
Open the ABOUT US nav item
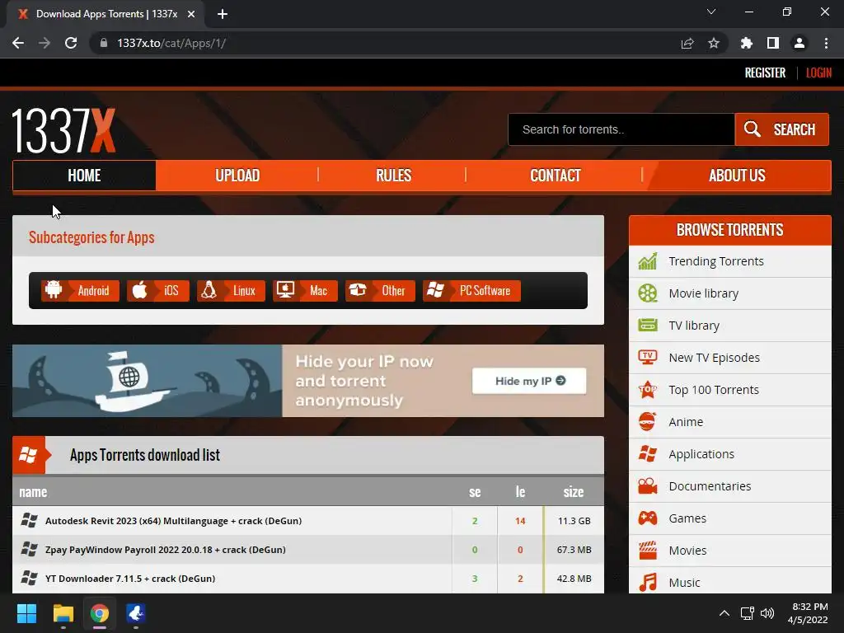737,176
